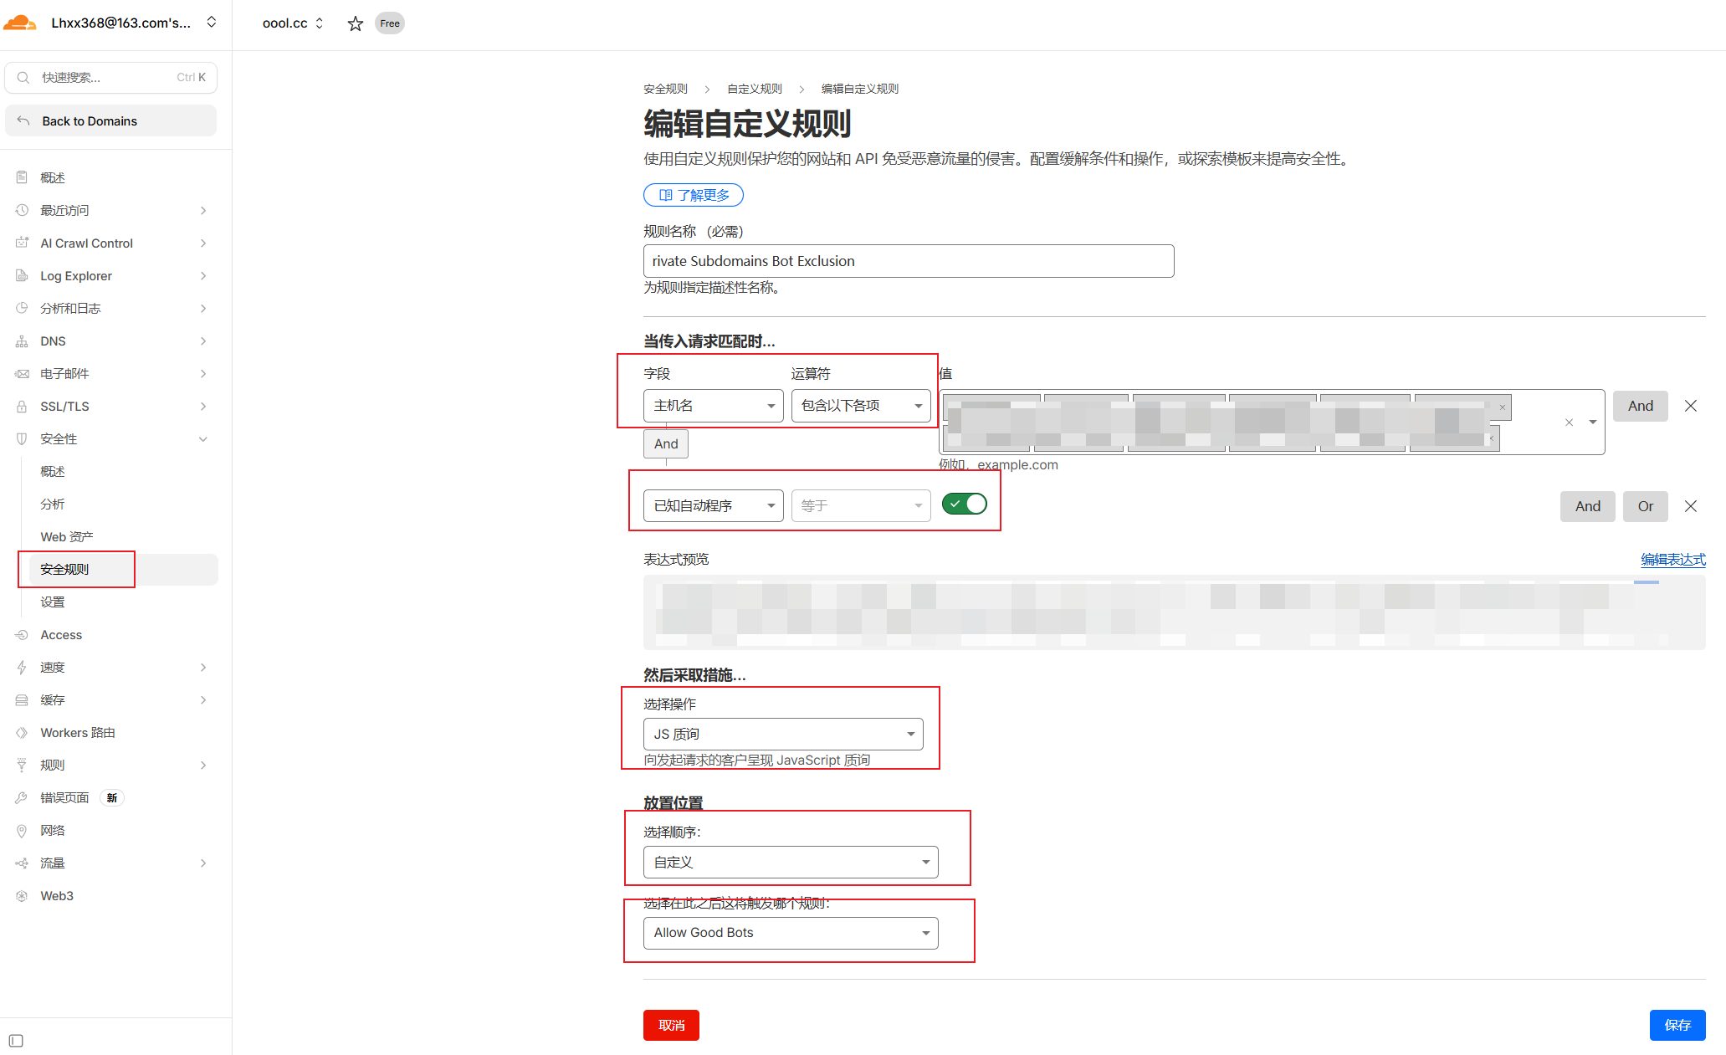Open Workers 路由 via its icon

coord(23,732)
